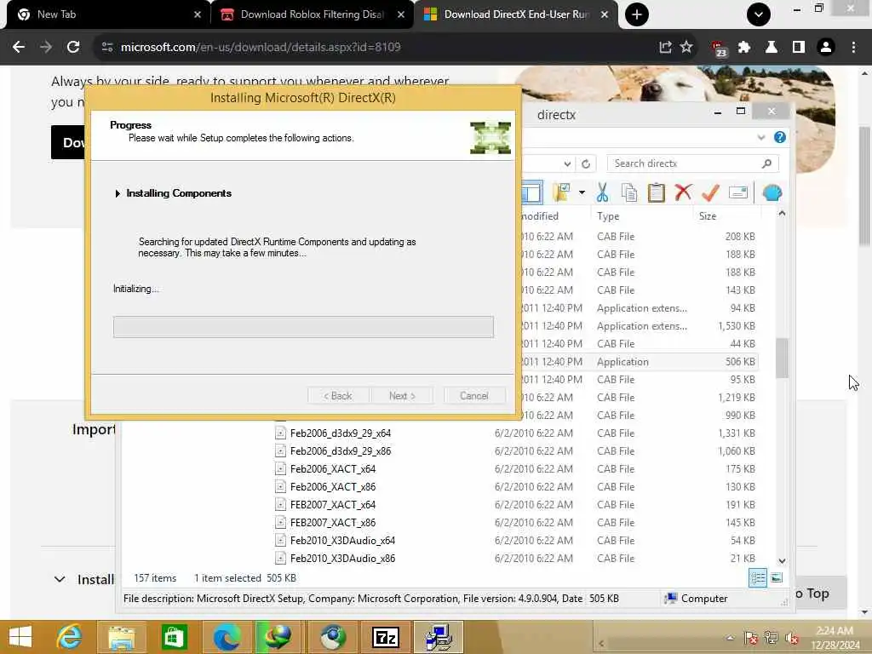Image resolution: width=872 pixels, height=654 pixels.
Task: Open Chrome tab search dropdown
Action: click(759, 14)
